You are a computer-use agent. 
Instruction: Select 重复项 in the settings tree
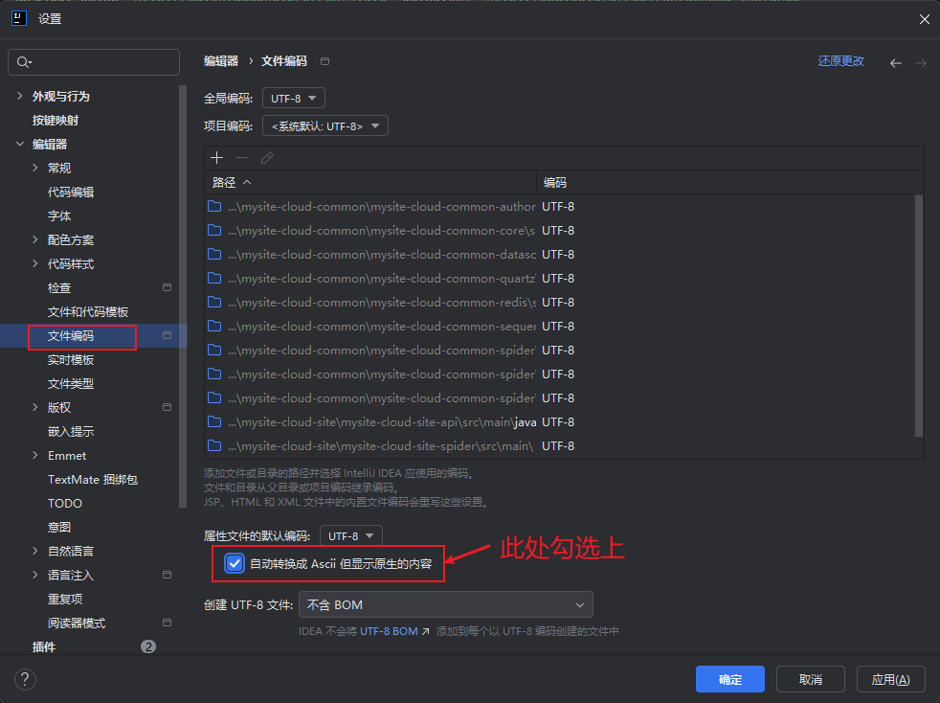click(65, 599)
